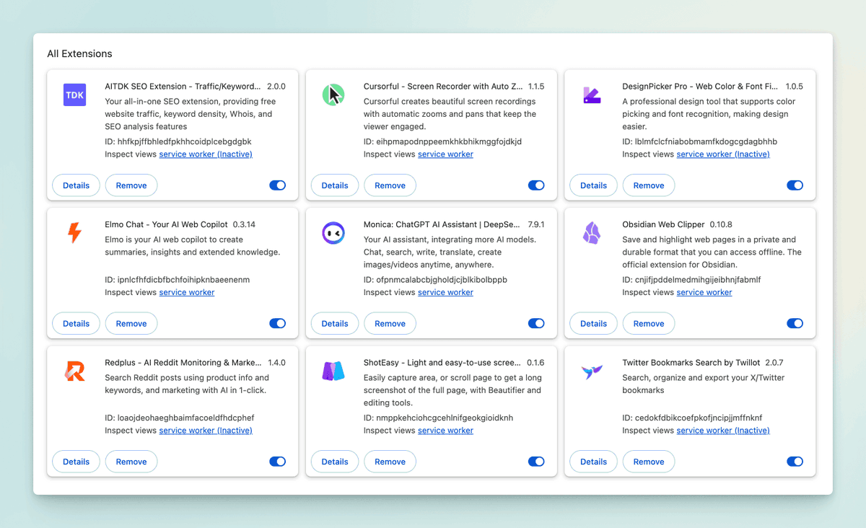866x528 pixels.
Task: Click the All Extensions heading
Action: (79, 54)
